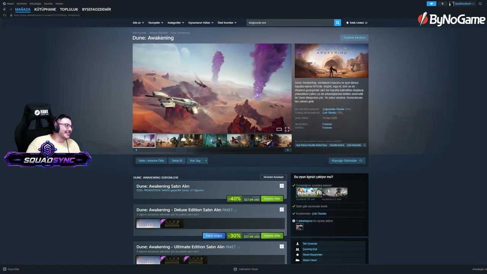Open the Arkadaşlar menu
Screen dimensions: 487x274
[x=35, y=3]
